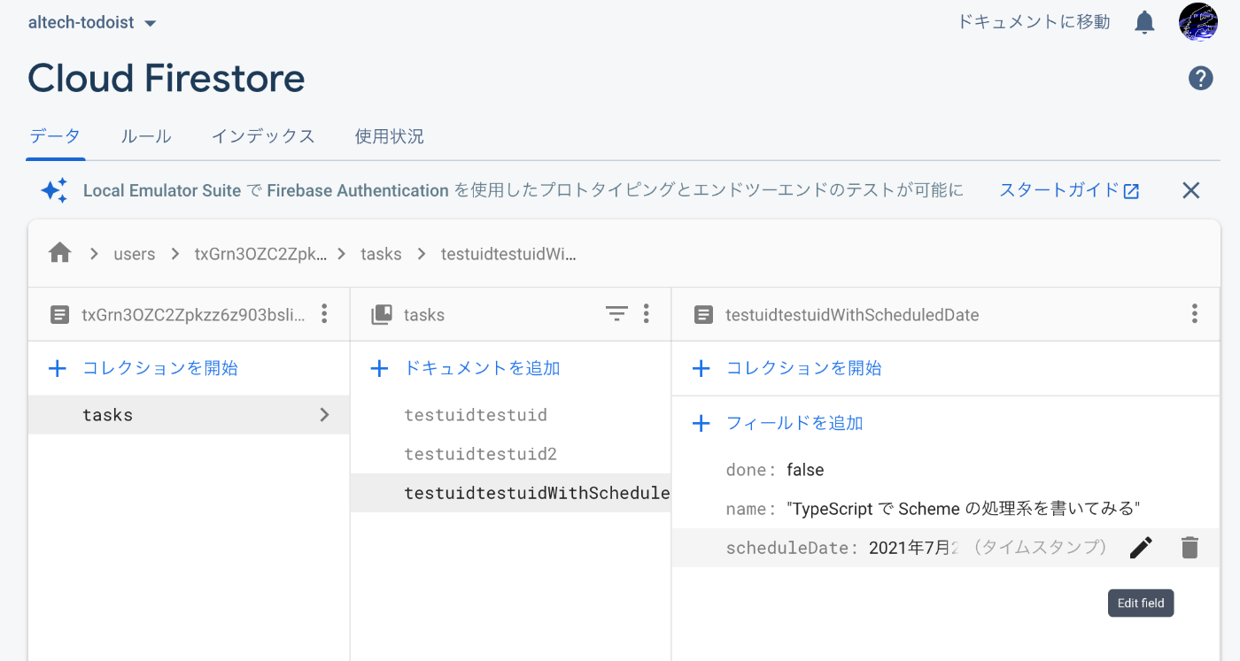Open the tasks collection three-dot menu
Viewport: 1240px width, 661px height.
[647, 313]
